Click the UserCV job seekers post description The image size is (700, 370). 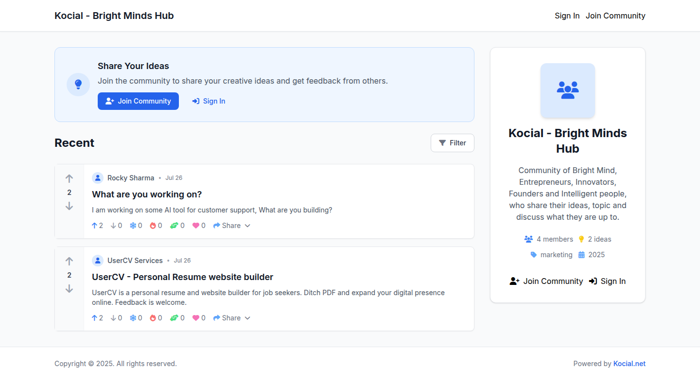click(268, 298)
